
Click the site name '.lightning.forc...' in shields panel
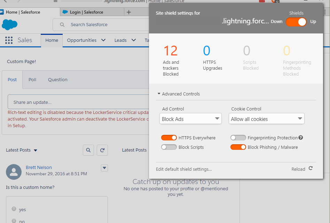click(x=245, y=21)
